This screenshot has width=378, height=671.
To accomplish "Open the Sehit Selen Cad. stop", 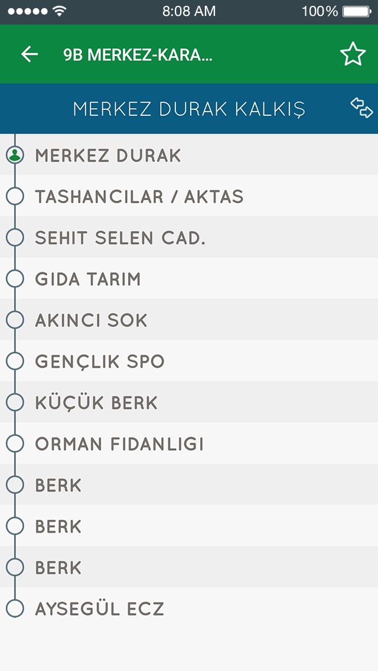I will point(120,237).
